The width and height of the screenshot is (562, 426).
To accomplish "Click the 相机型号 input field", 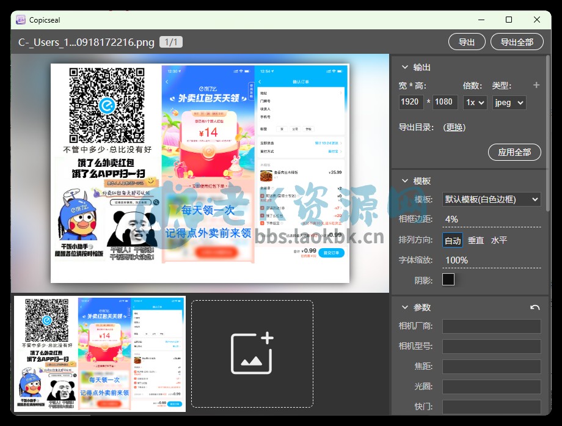I will tap(491, 347).
